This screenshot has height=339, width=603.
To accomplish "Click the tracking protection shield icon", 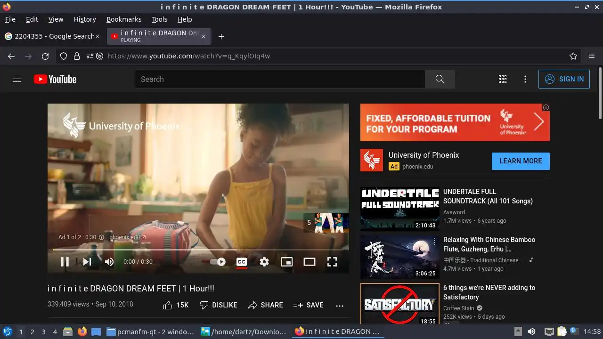I will (x=64, y=56).
